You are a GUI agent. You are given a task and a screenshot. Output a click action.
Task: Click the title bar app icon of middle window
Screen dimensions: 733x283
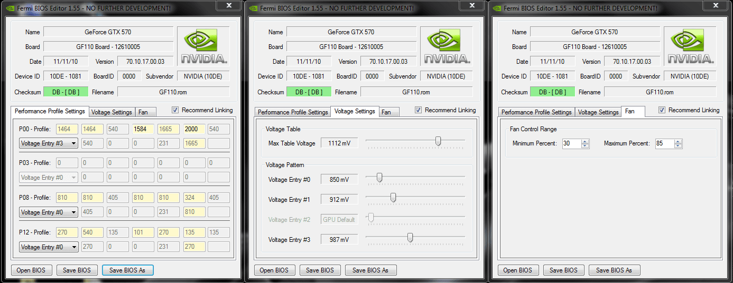(x=252, y=8)
